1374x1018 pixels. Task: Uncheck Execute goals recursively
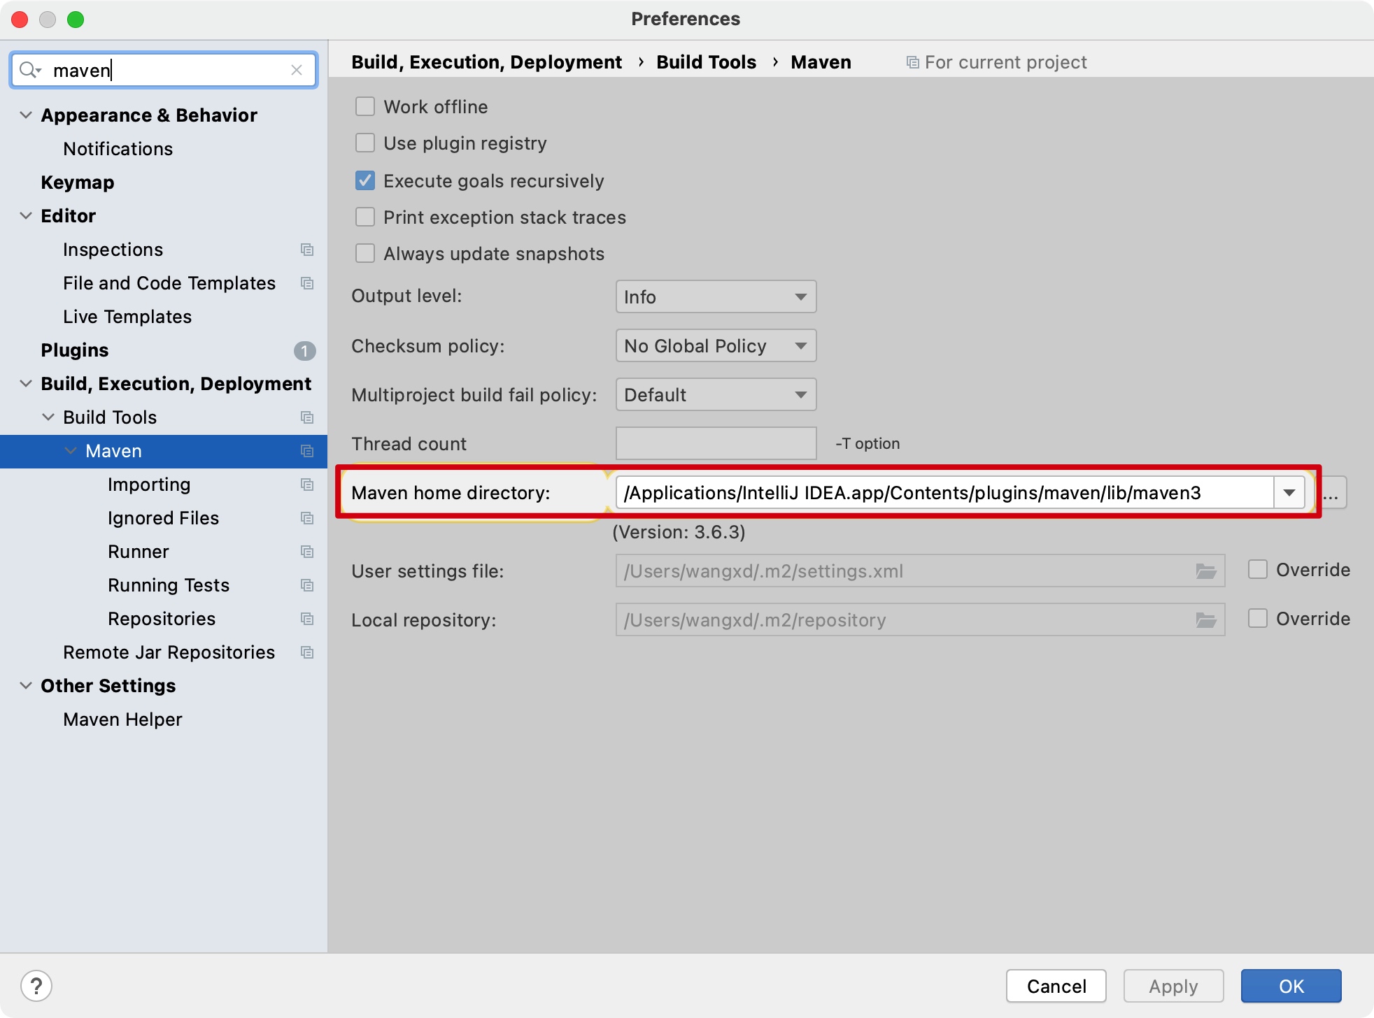click(x=365, y=181)
